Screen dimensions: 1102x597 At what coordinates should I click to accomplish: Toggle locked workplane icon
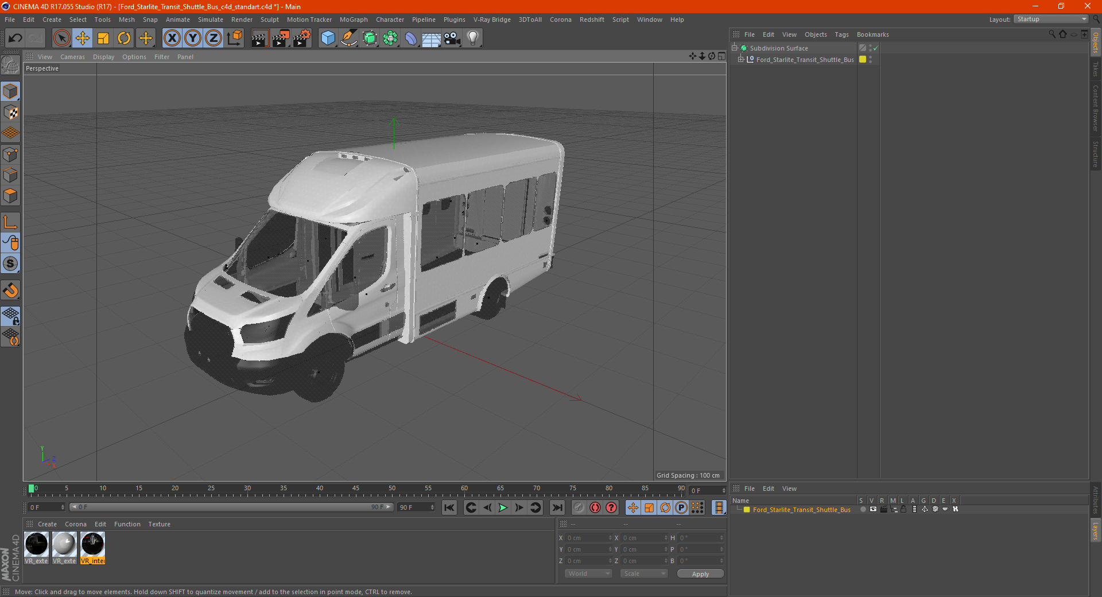point(10,316)
